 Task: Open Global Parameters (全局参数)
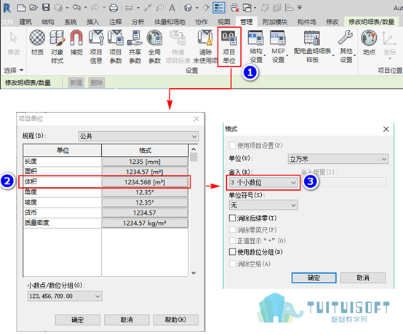tap(154, 47)
